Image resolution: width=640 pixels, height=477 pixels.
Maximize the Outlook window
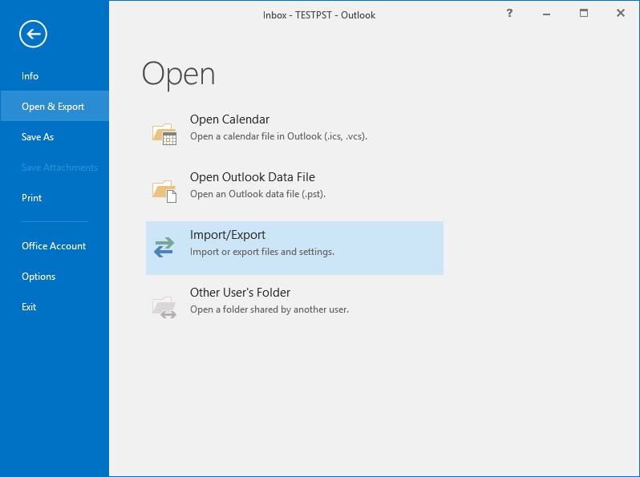[584, 13]
